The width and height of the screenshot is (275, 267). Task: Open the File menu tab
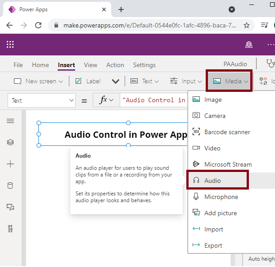coord(18,65)
